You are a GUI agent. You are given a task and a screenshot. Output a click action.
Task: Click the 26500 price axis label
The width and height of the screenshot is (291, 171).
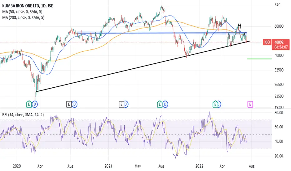pyautogui.click(x=279, y=85)
